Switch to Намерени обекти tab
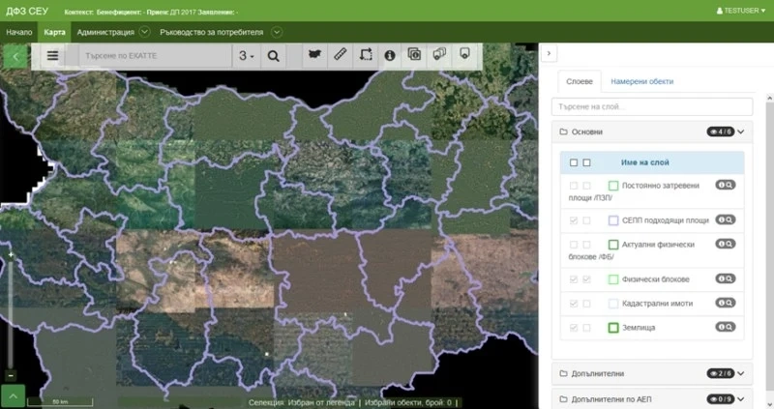 point(641,81)
